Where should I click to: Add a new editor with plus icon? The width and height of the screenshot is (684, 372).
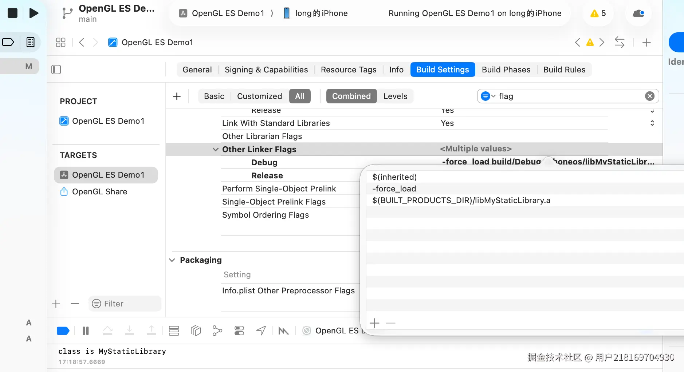[x=646, y=42]
